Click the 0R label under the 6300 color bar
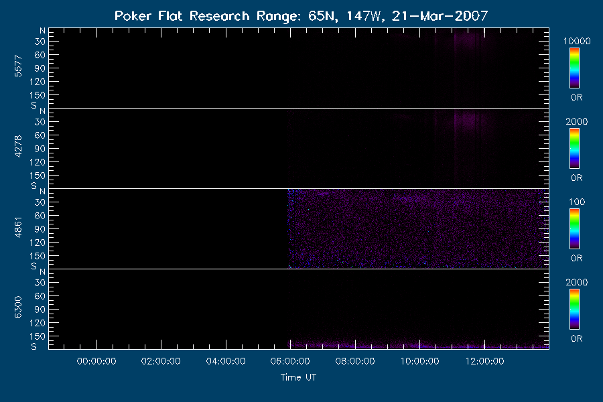 [576, 338]
